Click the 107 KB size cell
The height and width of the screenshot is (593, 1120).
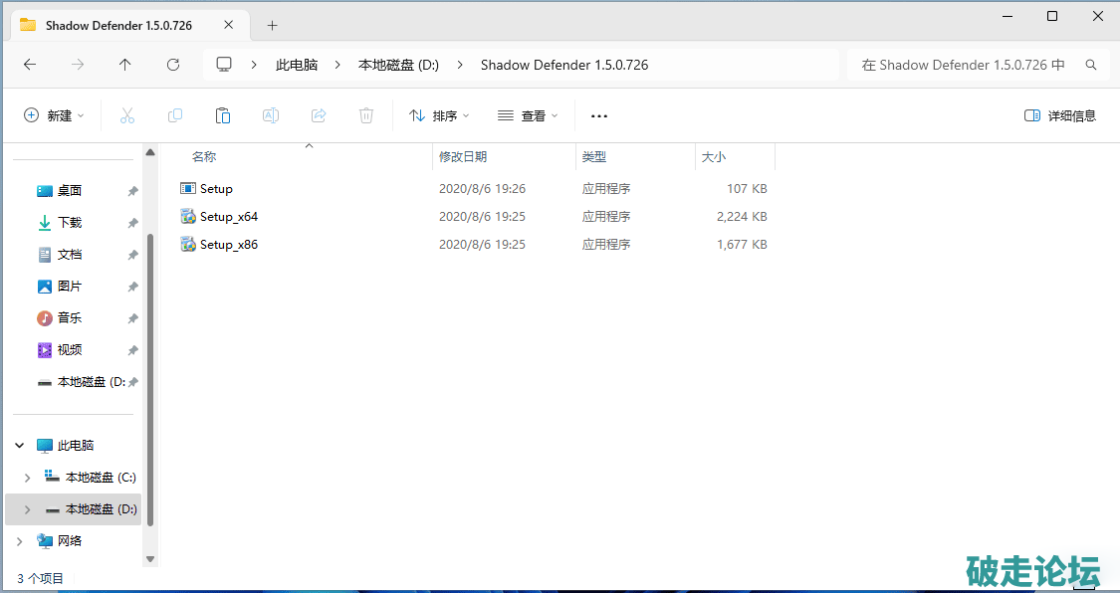(747, 188)
